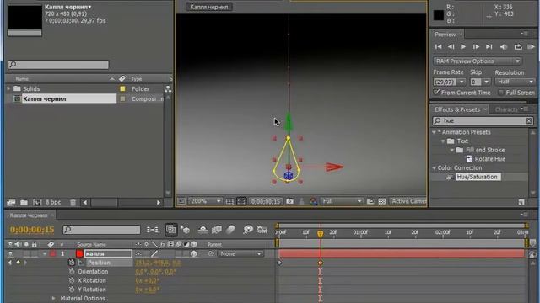
Task: Click timeline current time 0;00;00;15
Action: pos(32,230)
